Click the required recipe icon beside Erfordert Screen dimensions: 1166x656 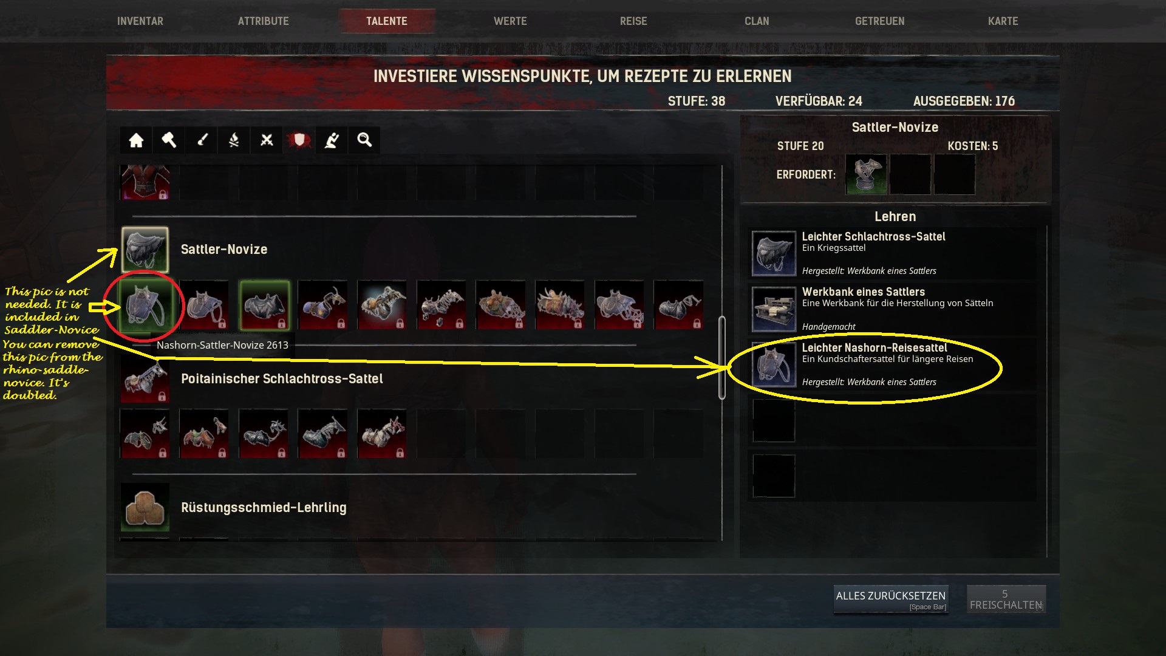pos(866,174)
